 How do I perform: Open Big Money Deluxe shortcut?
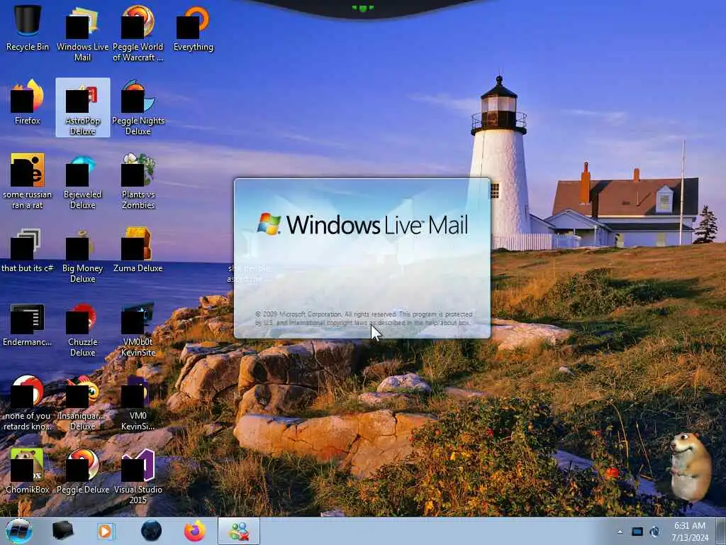coord(82,255)
